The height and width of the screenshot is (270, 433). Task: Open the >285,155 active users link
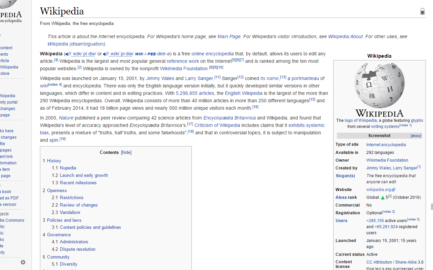(x=375, y=221)
